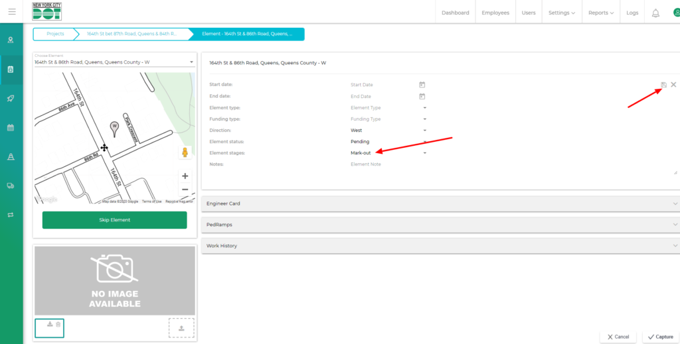680x344 pixels.
Task: Zoom in on the map
Action: click(185, 176)
